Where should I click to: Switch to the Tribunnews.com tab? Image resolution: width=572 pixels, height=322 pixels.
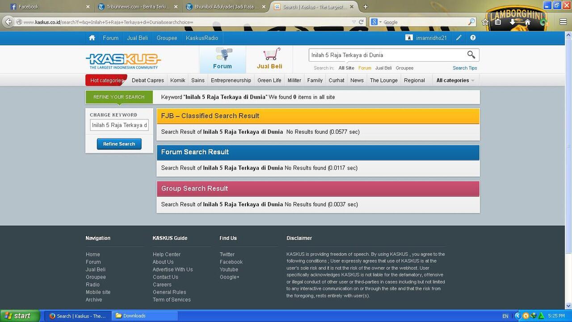tap(138, 7)
